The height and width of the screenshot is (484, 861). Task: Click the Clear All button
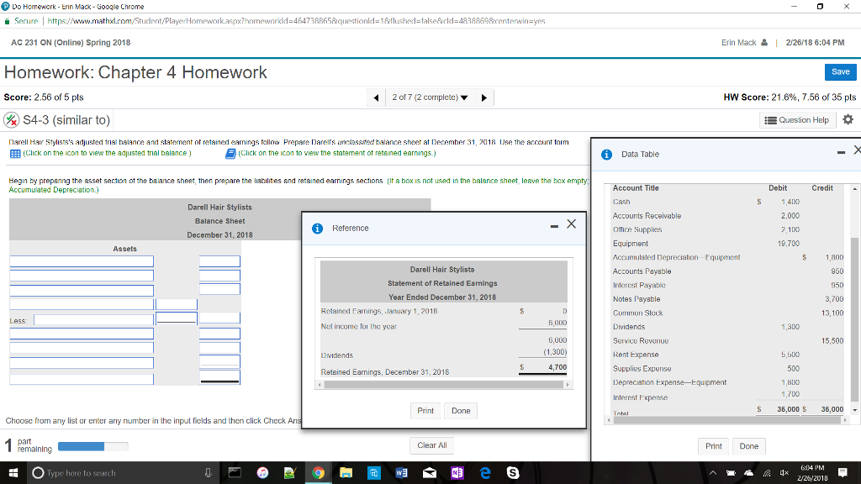(431, 445)
